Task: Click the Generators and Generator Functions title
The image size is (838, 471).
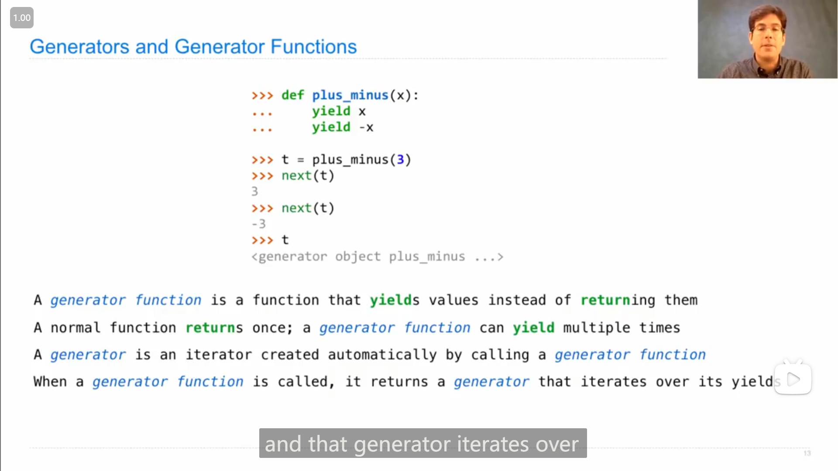Action: tap(192, 46)
